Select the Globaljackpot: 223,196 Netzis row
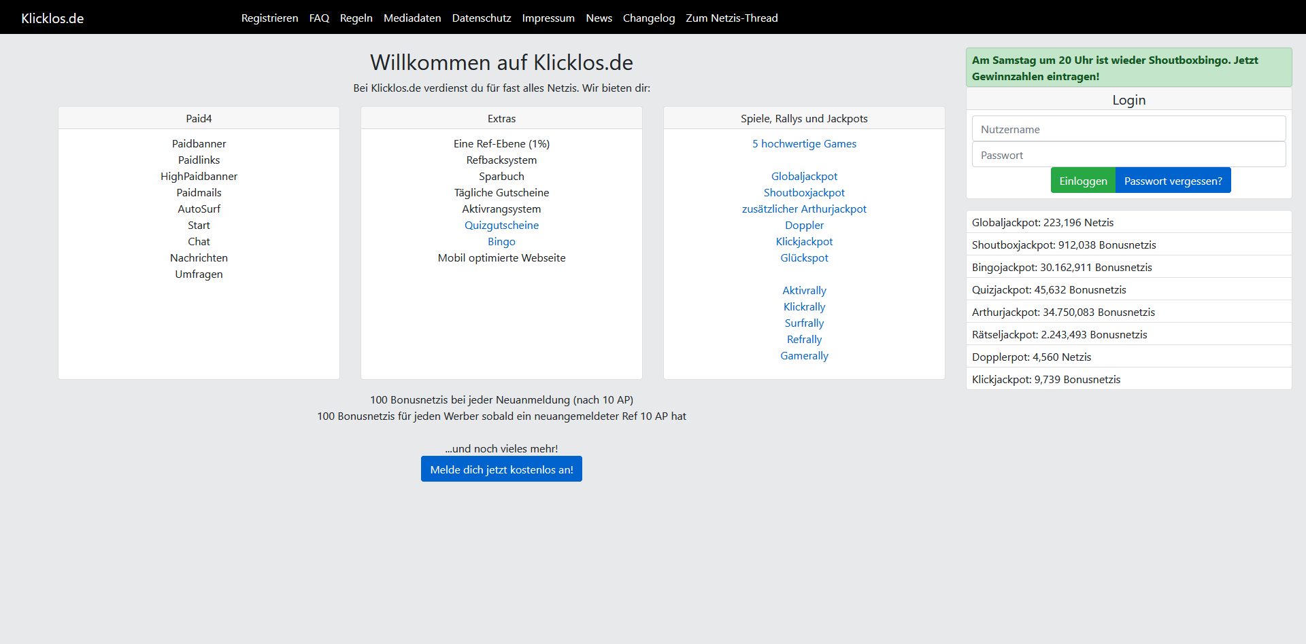Viewport: 1306px width, 644px height. coord(1128,222)
